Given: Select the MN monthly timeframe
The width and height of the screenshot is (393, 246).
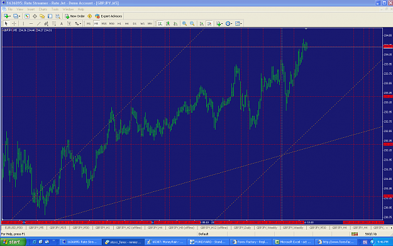Looking at the screenshot, I should pyautogui.click(x=150, y=23).
